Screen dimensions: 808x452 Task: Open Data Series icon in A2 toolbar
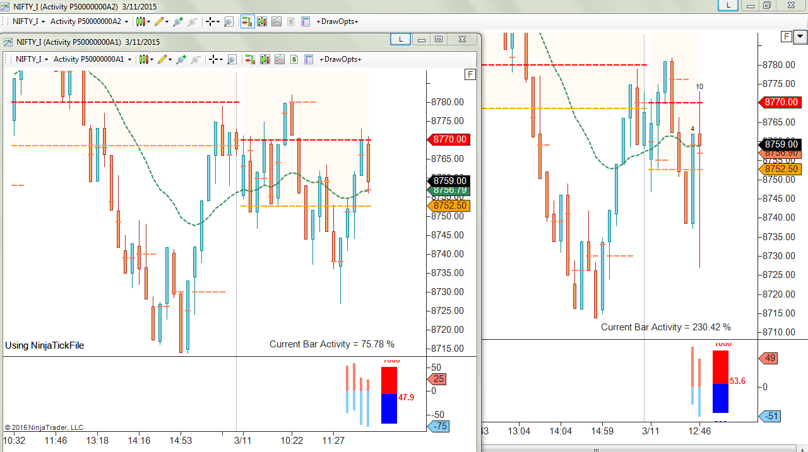click(x=262, y=21)
